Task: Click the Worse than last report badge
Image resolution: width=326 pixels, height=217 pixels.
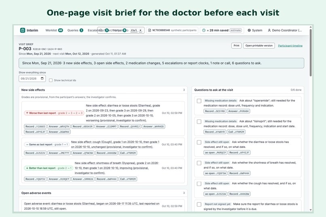Action: (x=54, y=113)
